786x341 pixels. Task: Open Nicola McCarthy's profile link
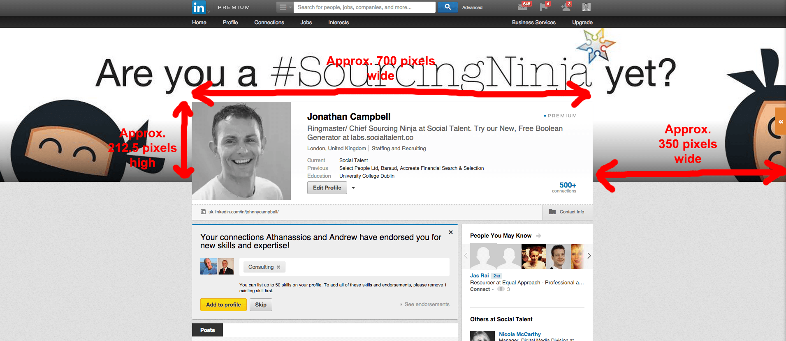pyautogui.click(x=520, y=334)
